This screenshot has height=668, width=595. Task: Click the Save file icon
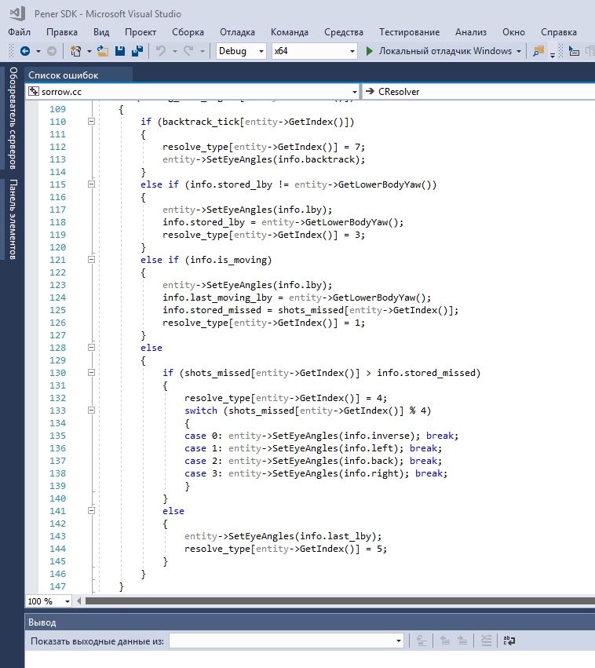click(x=120, y=51)
